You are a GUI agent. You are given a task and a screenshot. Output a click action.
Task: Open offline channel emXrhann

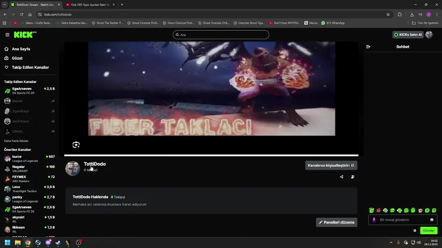pyautogui.click(x=29, y=121)
